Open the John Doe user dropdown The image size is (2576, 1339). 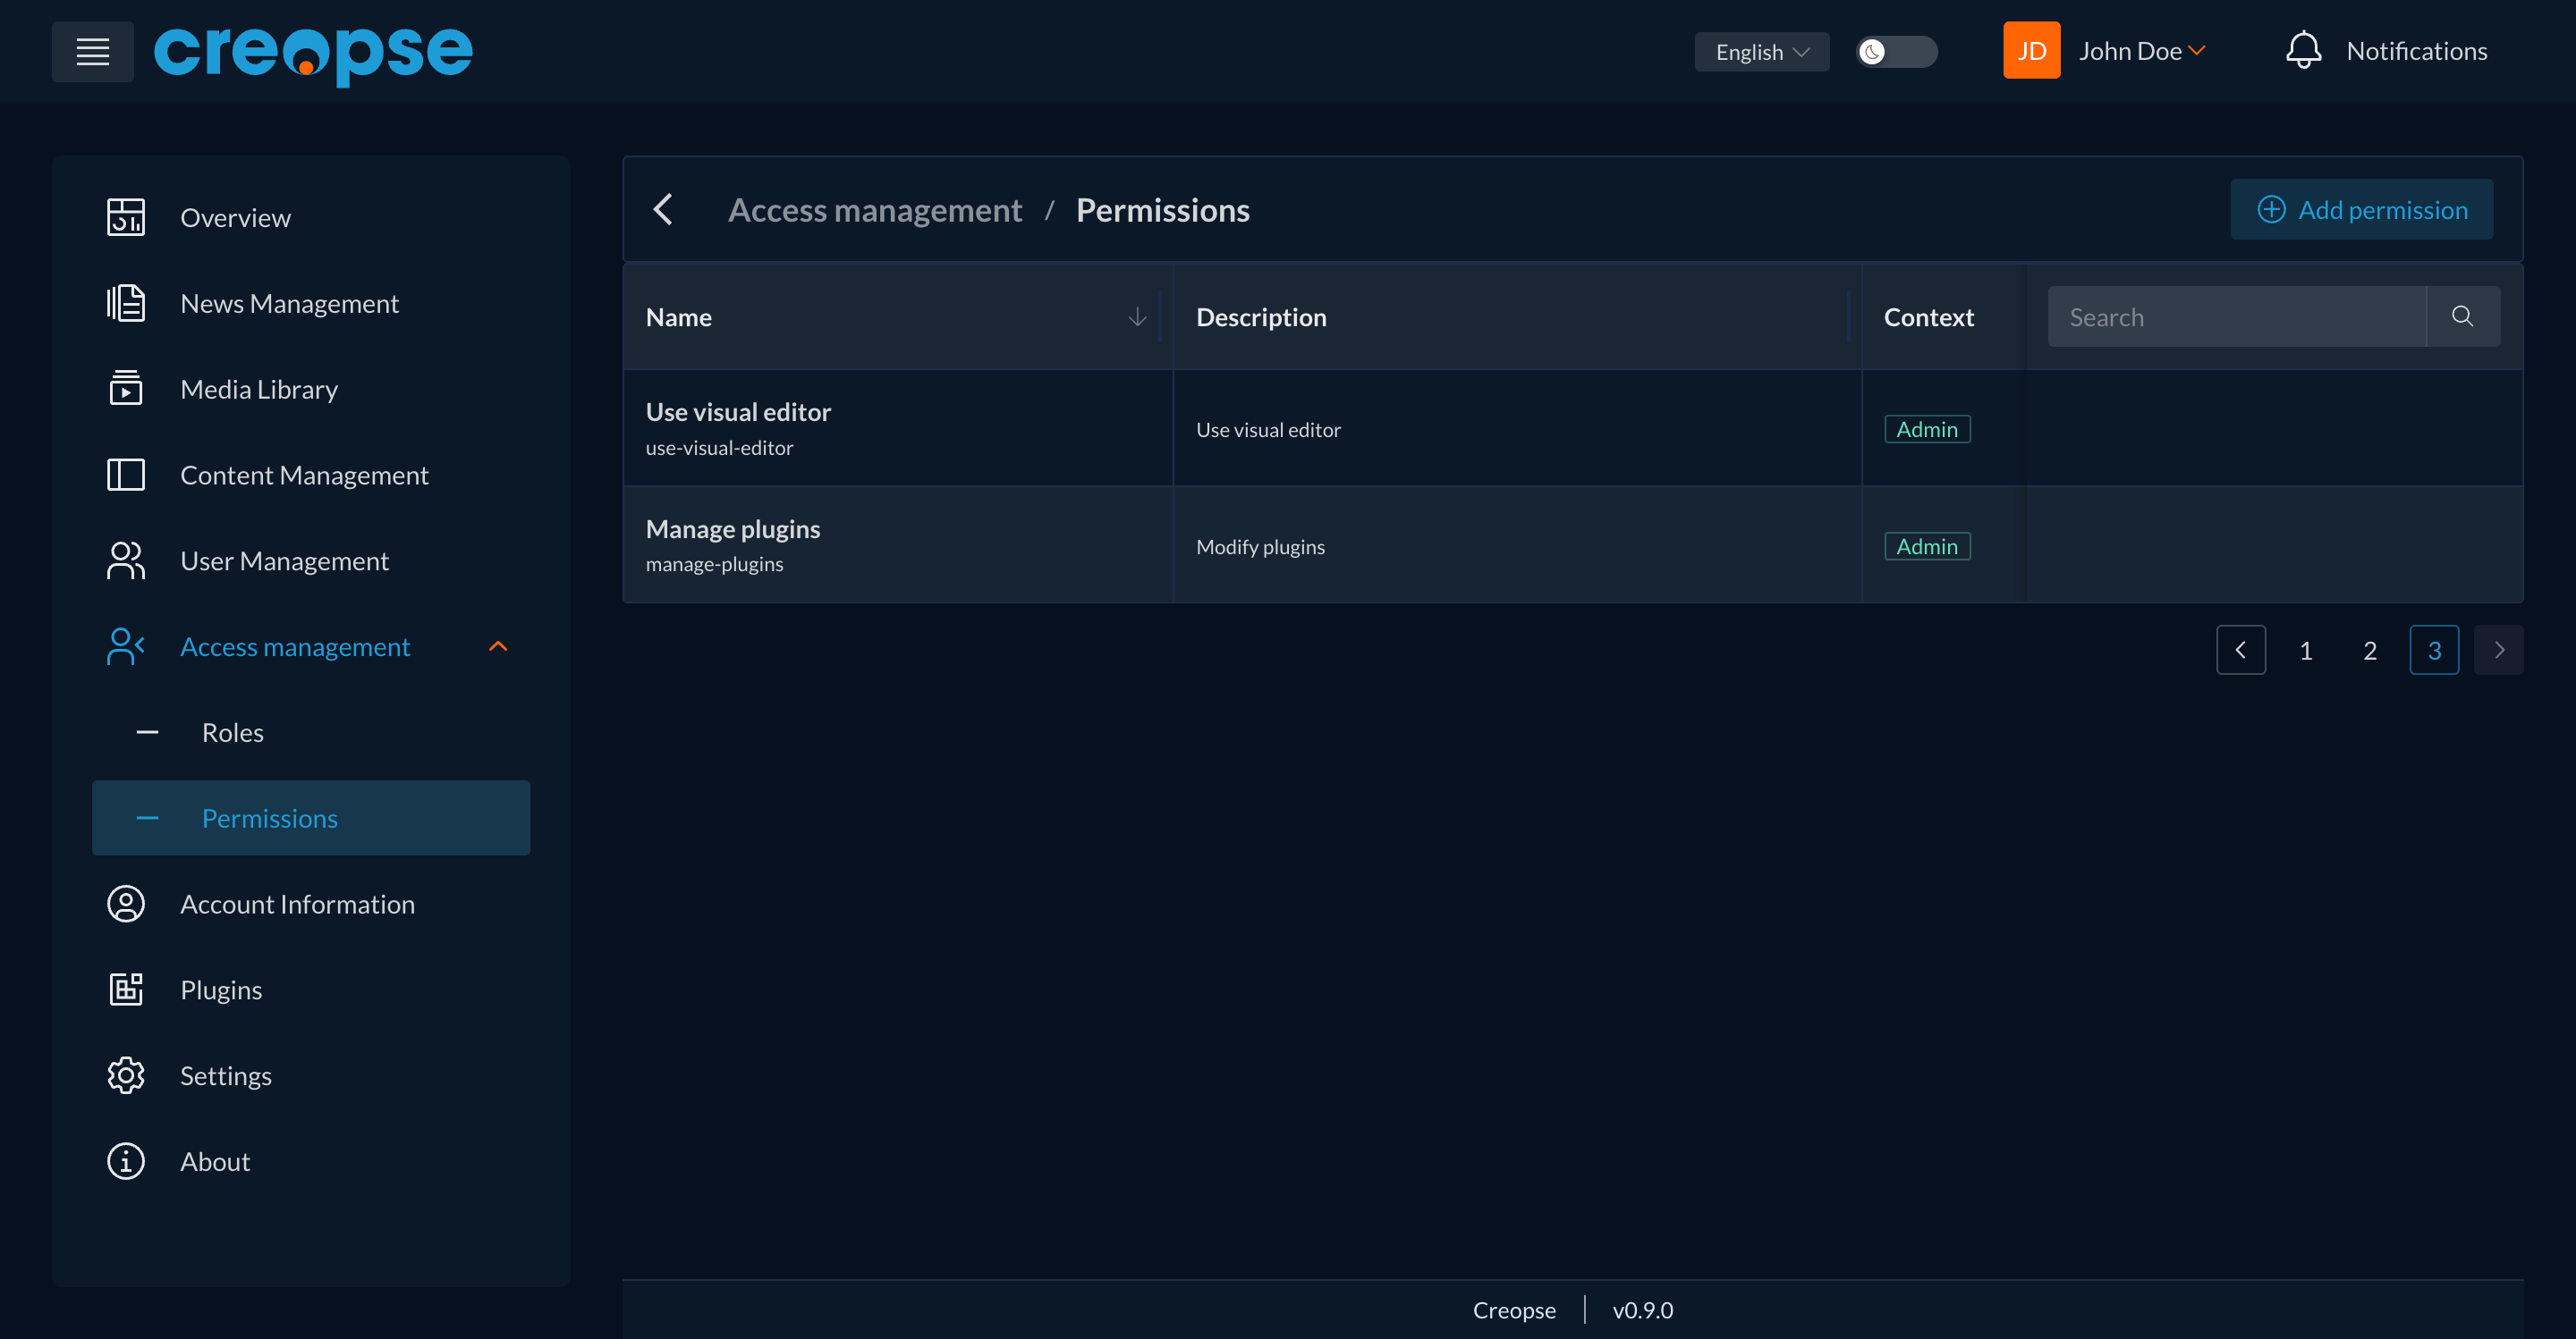point(2142,51)
